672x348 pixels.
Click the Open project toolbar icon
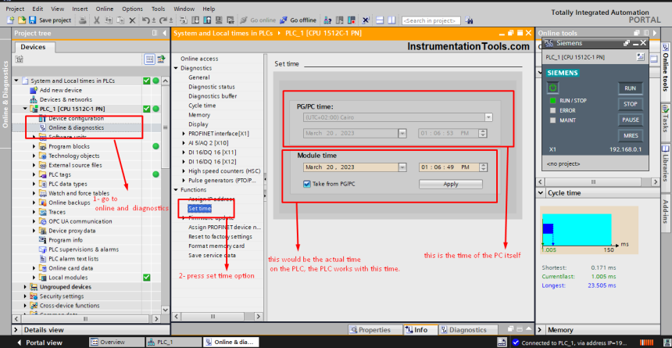[x=22, y=20]
